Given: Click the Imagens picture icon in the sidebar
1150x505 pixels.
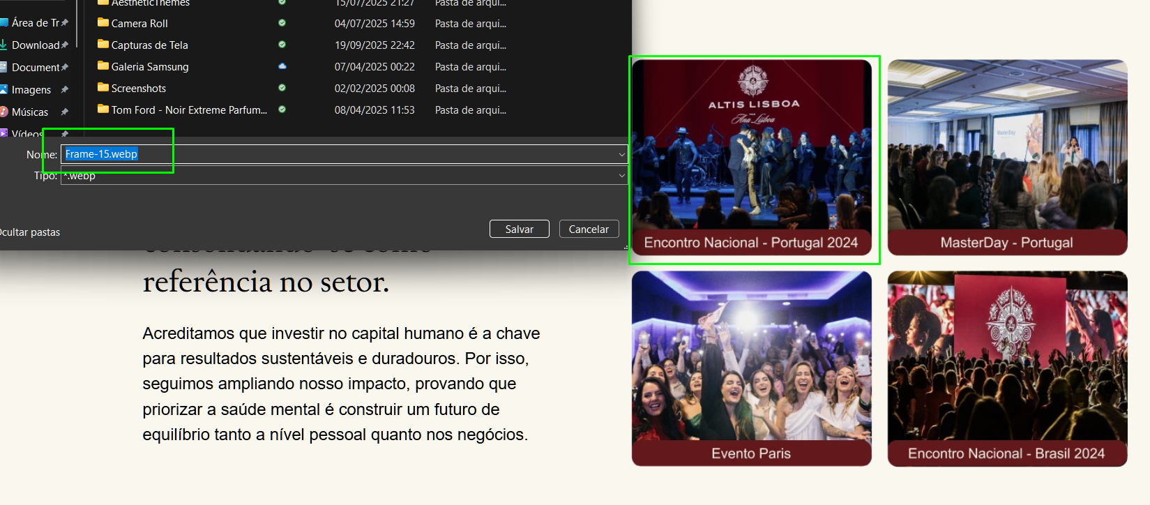Looking at the screenshot, I should point(3,89).
